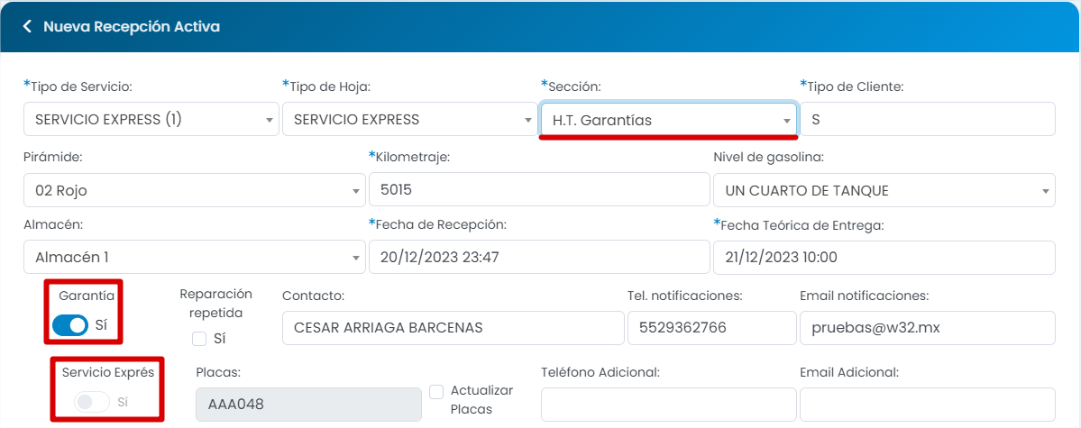Click the Email notificaciones field
1081x428 pixels.
[927, 328]
